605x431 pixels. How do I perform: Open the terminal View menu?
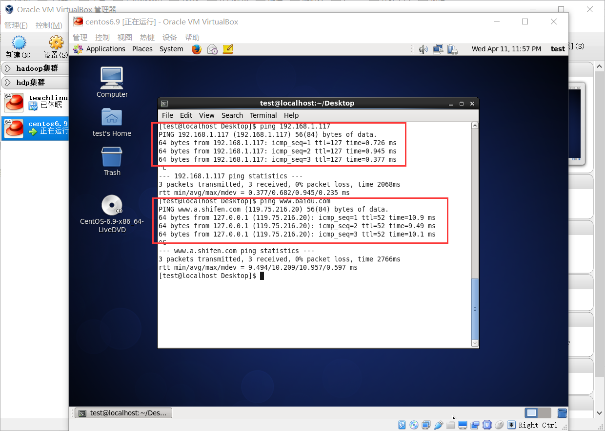click(206, 115)
